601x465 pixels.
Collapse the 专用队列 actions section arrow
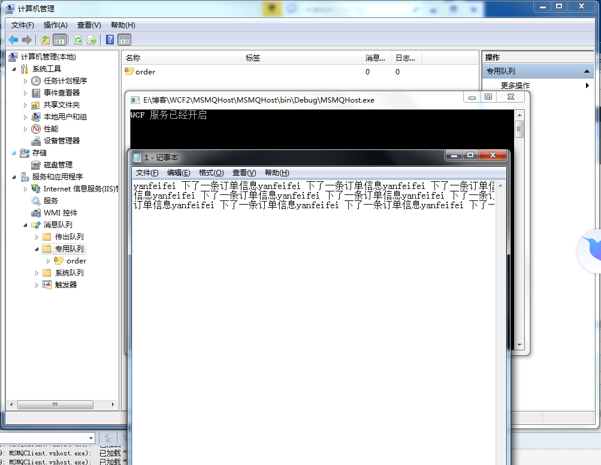pyautogui.click(x=587, y=71)
